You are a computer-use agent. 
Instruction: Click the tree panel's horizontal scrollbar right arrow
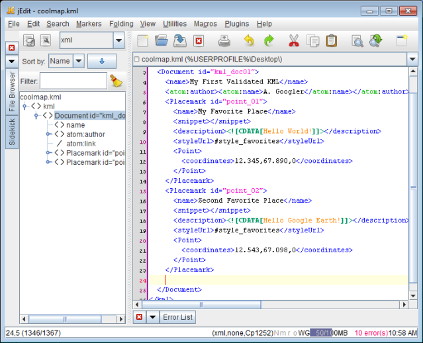[121, 319]
